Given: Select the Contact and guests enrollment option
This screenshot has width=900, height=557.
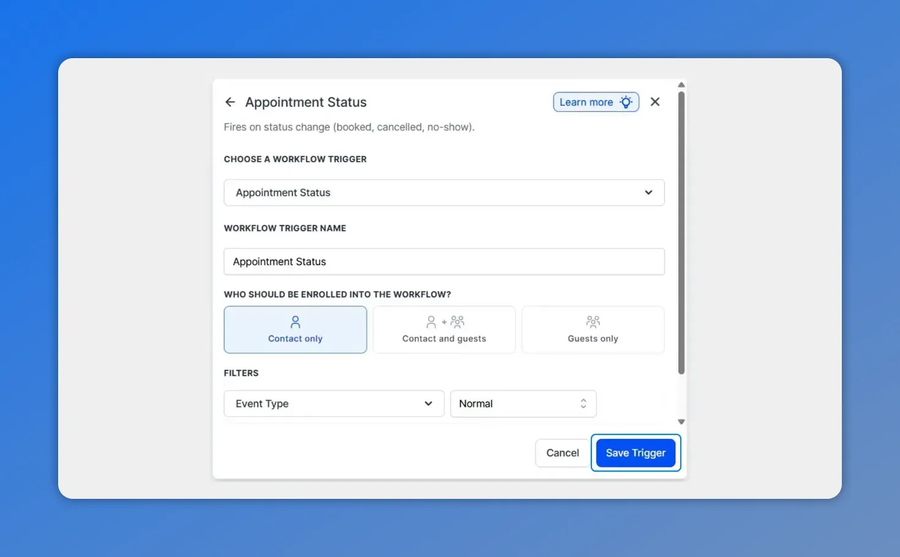Looking at the screenshot, I should pyautogui.click(x=444, y=329).
